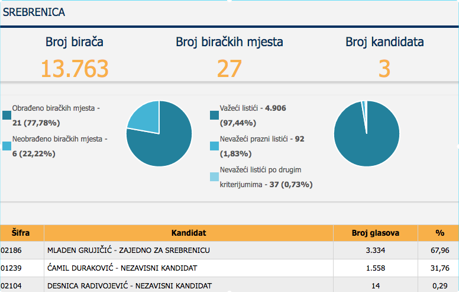Click light blue swatch beside Neobrađeno biračkih mjesta
This screenshot has height=292, width=459.
tap(7, 146)
